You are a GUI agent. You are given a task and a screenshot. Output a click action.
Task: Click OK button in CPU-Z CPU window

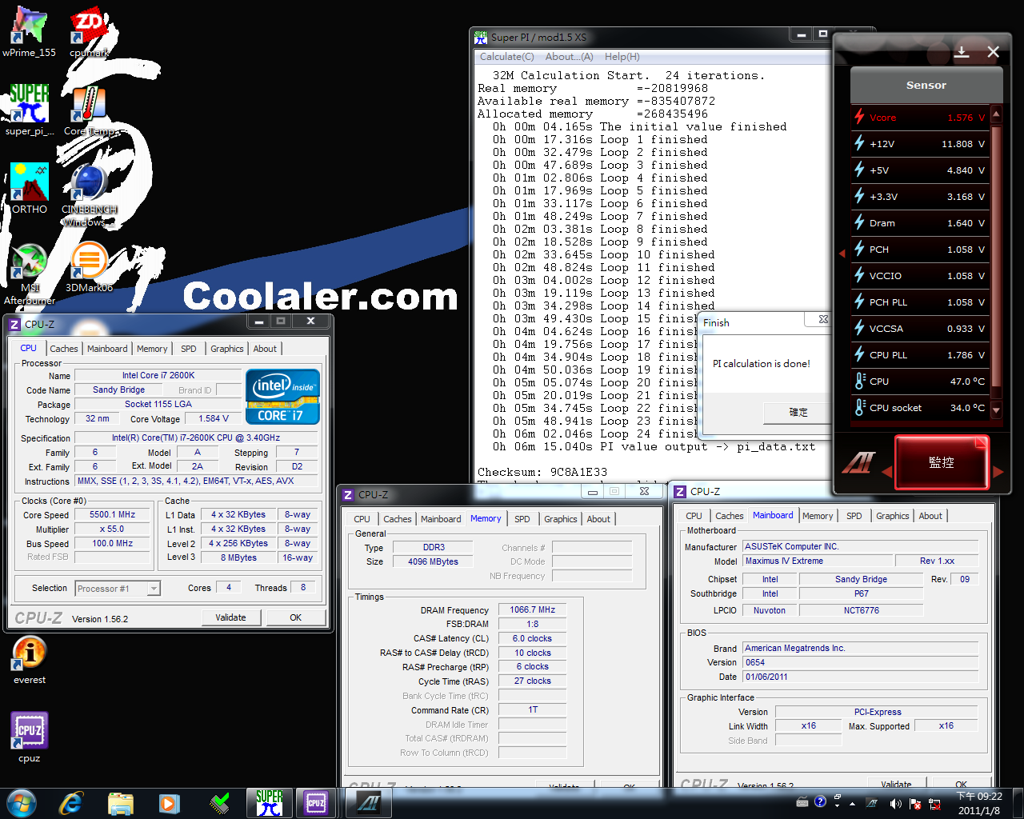[x=296, y=617]
